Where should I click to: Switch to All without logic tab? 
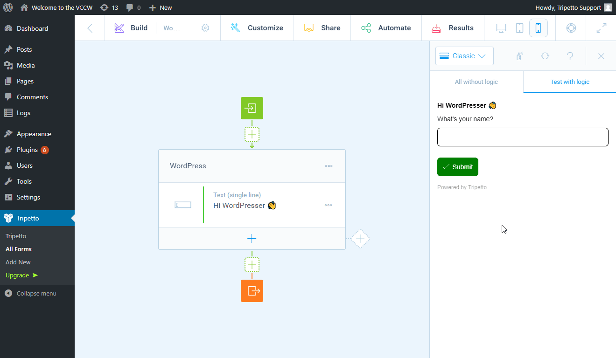click(476, 82)
